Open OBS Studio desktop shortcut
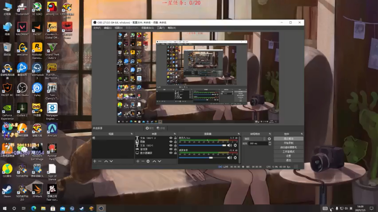 point(22,90)
